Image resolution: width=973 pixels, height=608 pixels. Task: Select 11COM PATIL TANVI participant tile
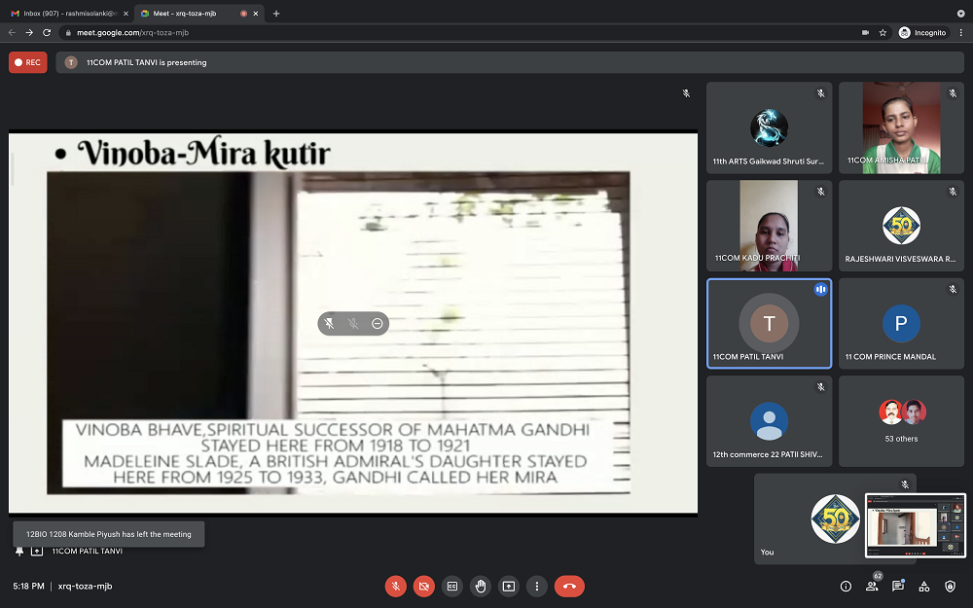(x=769, y=323)
